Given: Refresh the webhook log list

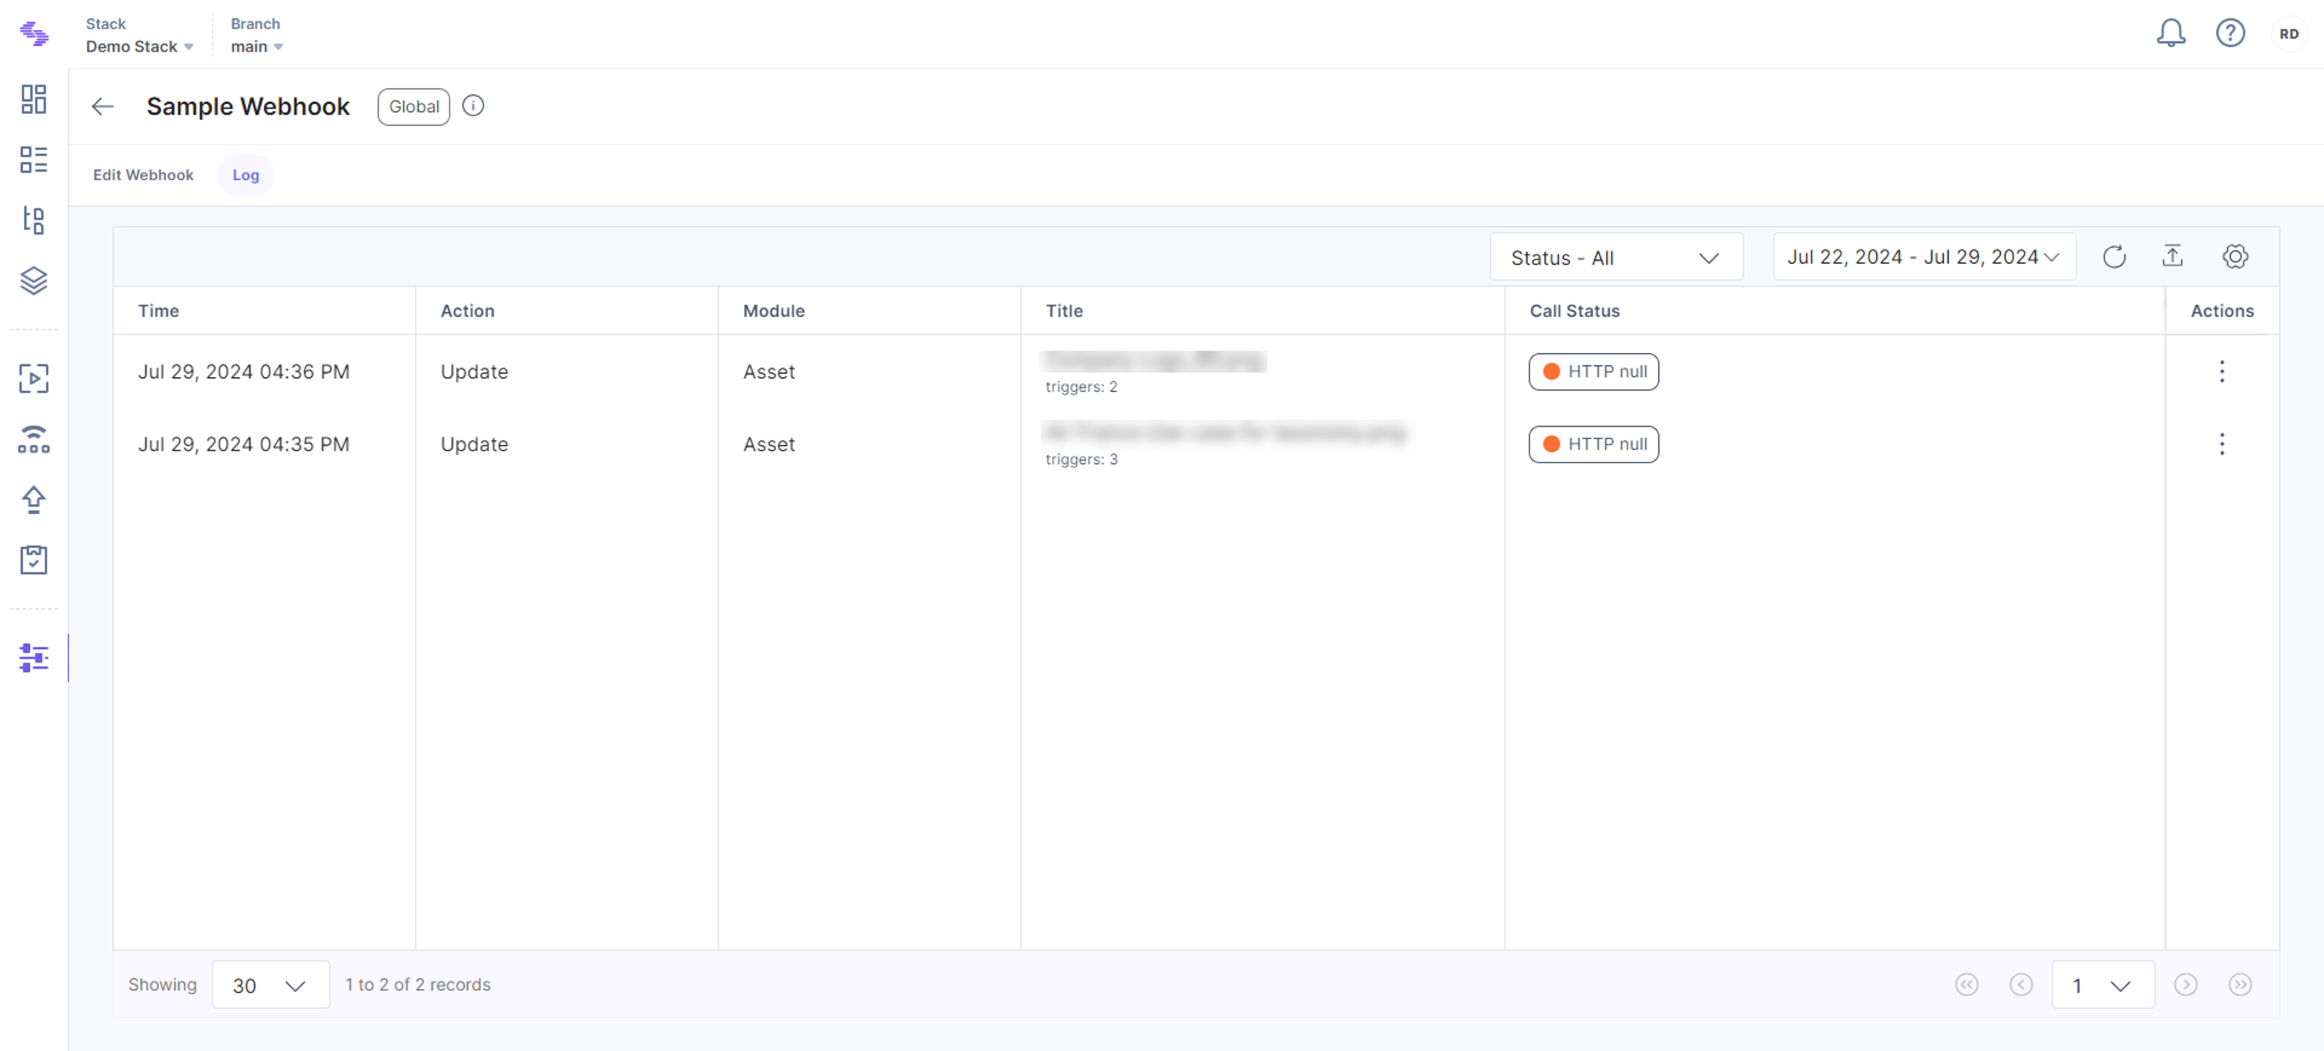Looking at the screenshot, I should (2114, 257).
